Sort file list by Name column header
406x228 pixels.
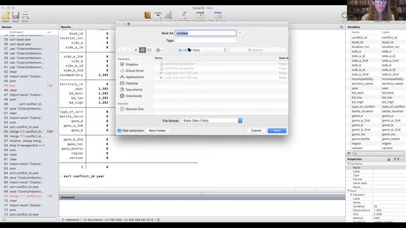tap(159, 58)
